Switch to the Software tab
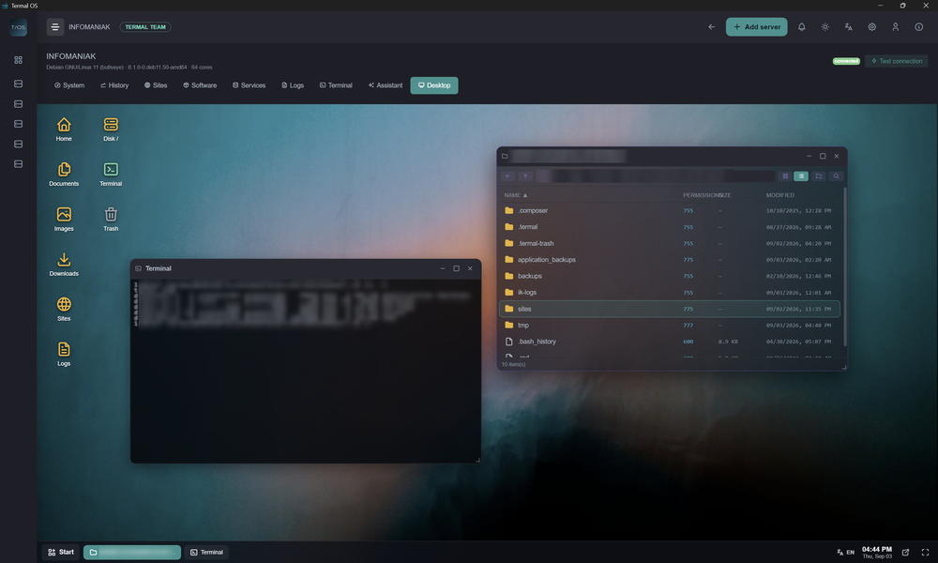Screen dimensions: 938x563 point(200,85)
